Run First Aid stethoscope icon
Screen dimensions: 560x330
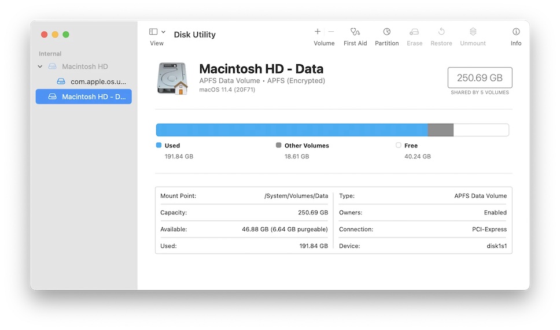click(355, 32)
